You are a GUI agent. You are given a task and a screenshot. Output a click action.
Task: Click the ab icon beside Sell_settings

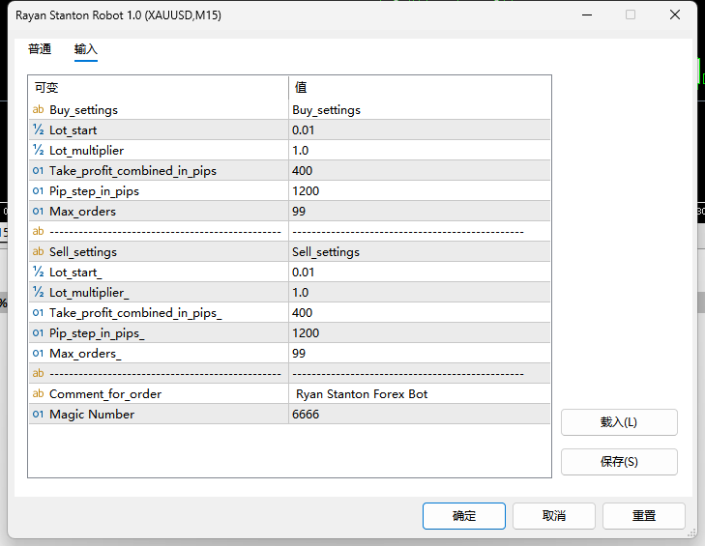point(39,251)
